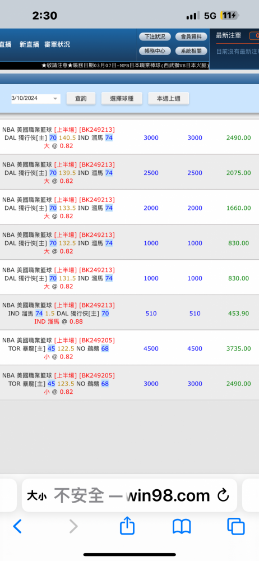Open the Safari tabs overview icon
Image resolution: width=259 pixels, height=561 pixels.
coord(236,527)
